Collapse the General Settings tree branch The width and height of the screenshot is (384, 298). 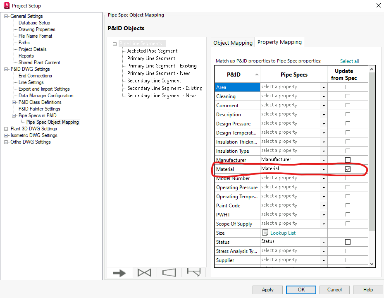point(6,16)
